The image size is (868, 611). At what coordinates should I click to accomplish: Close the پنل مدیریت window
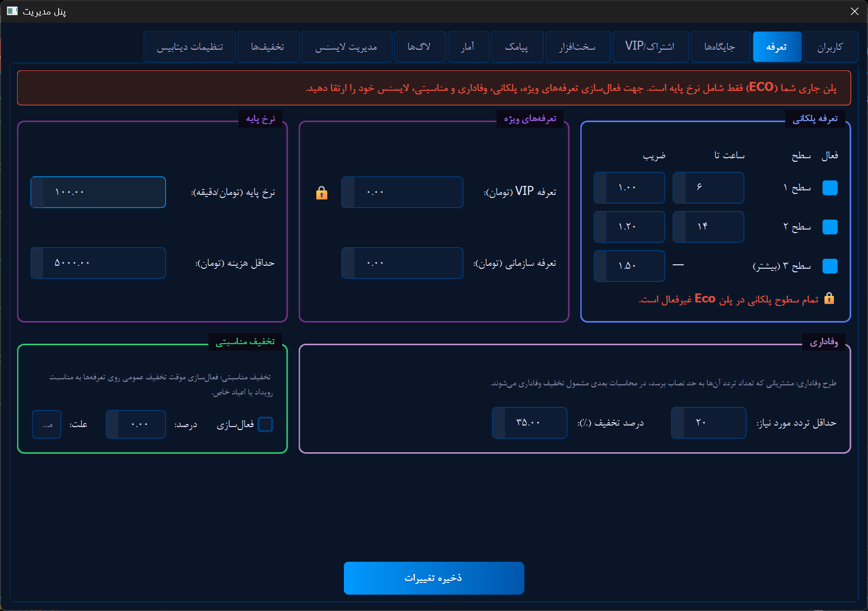point(854,11)
